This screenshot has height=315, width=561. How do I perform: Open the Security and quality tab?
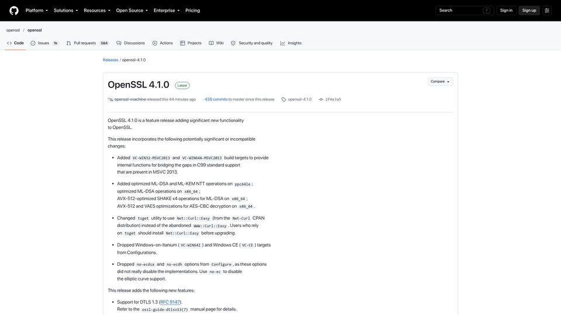[x=251, y=43]
